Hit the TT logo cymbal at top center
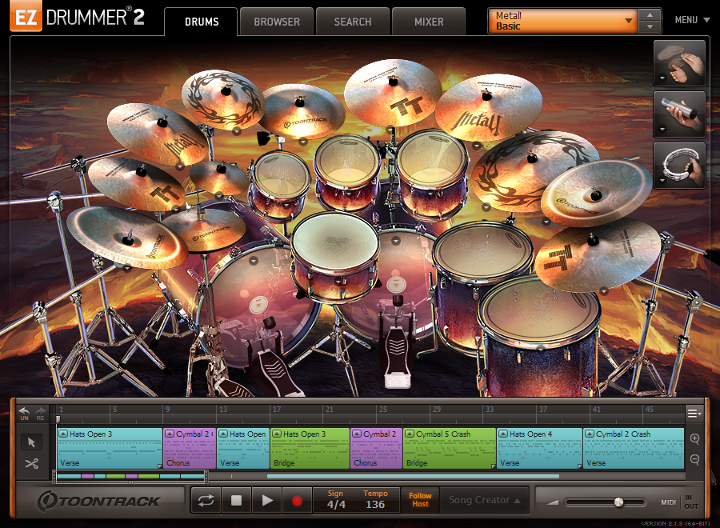Image resolution: width=720 pixels, height=528 pixels. (x=393, y=92)
